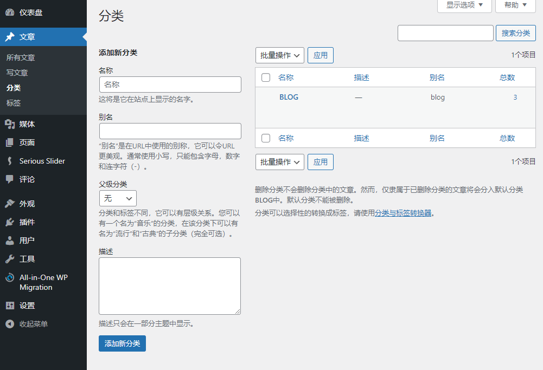Open the bottom 批量操作 bulk actions dropdown
543x370 pixels.
[x=279, y=162]
